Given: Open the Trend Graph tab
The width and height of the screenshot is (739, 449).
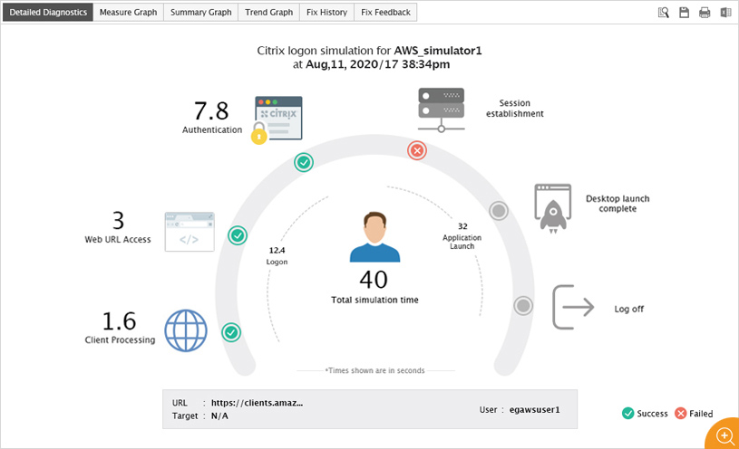Looking at the screenshot, I should tap(268, 13).
